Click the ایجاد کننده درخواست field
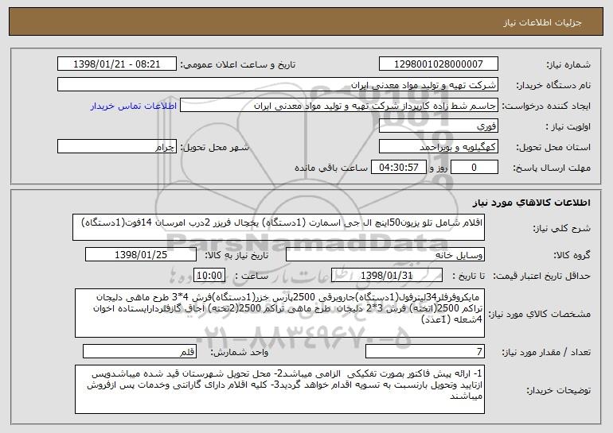 point(339,106)
